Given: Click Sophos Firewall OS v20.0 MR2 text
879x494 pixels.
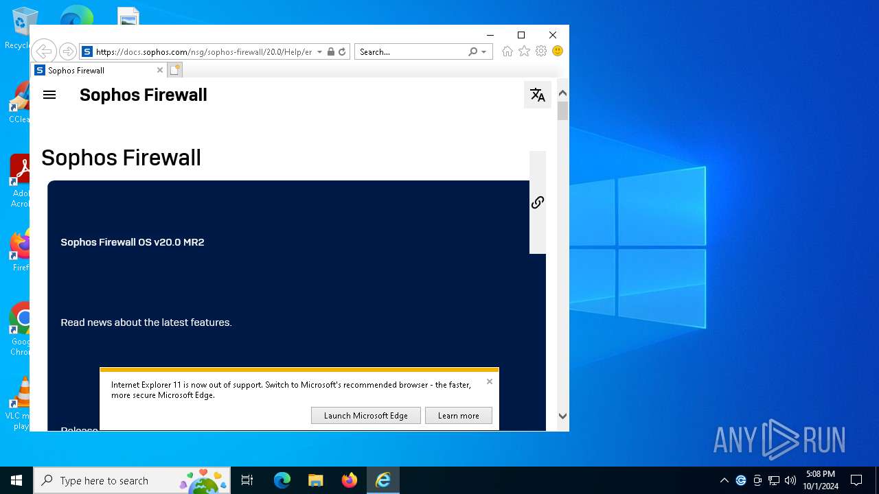Looking at the screenshot, I should coord(133,242).
